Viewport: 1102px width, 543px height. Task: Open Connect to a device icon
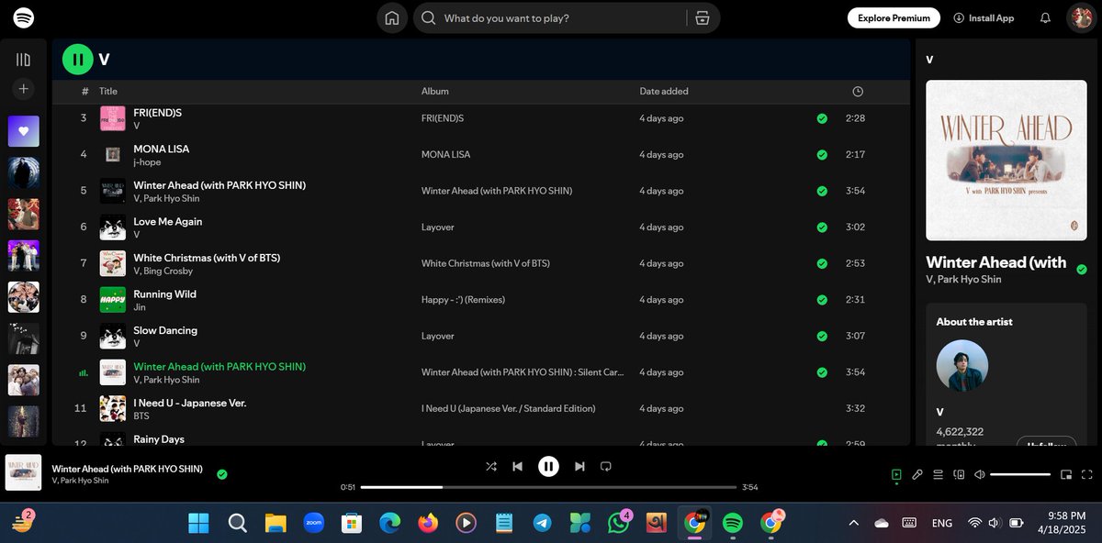959,474
